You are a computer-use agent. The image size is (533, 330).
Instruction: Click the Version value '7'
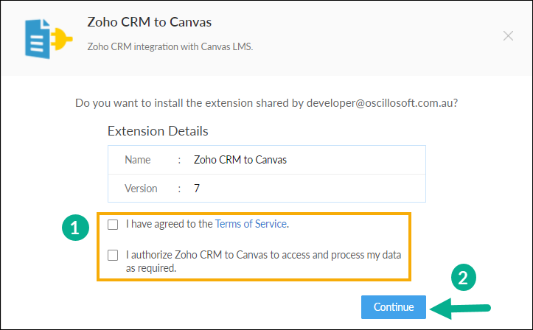[x=197, y=188]
